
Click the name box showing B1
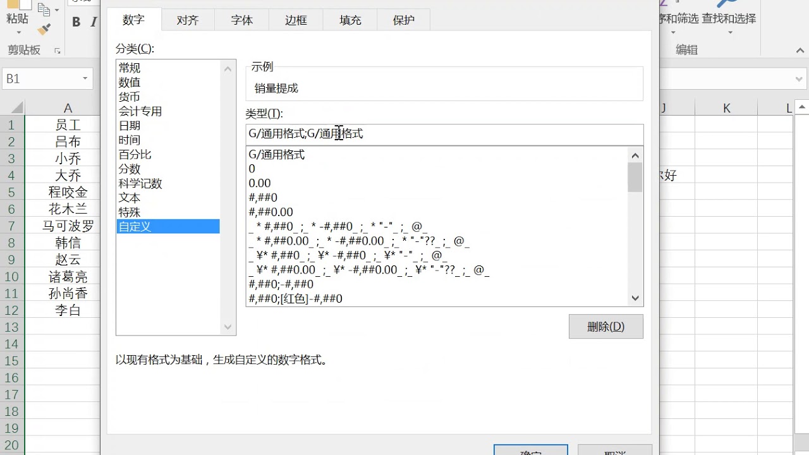(41, 79)
